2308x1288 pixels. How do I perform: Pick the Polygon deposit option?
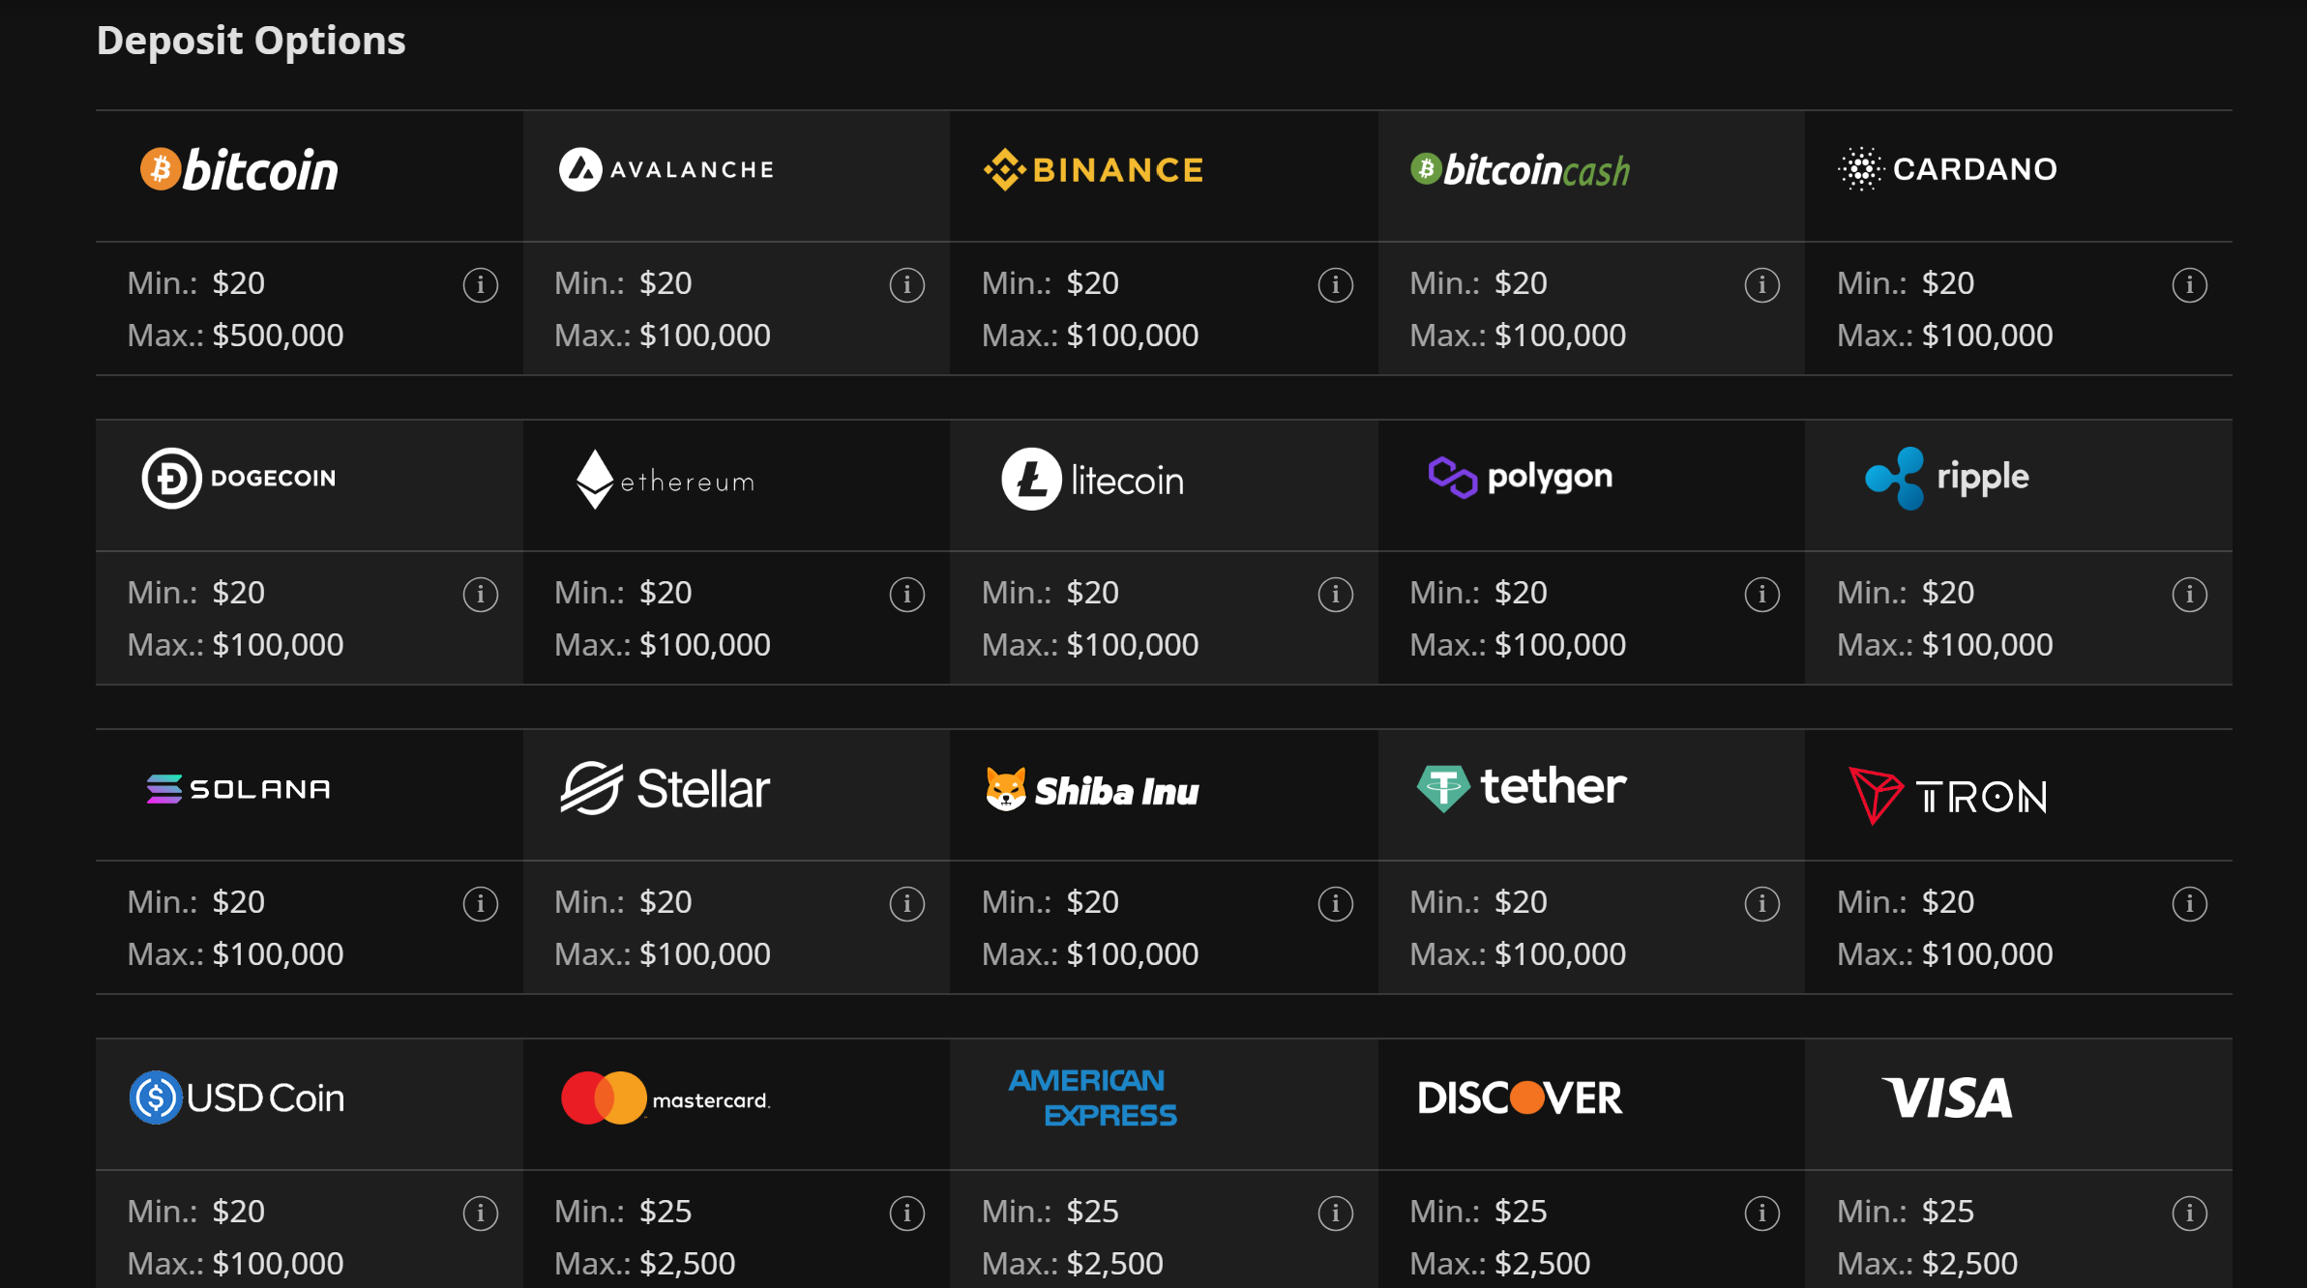pos(1521,477)
